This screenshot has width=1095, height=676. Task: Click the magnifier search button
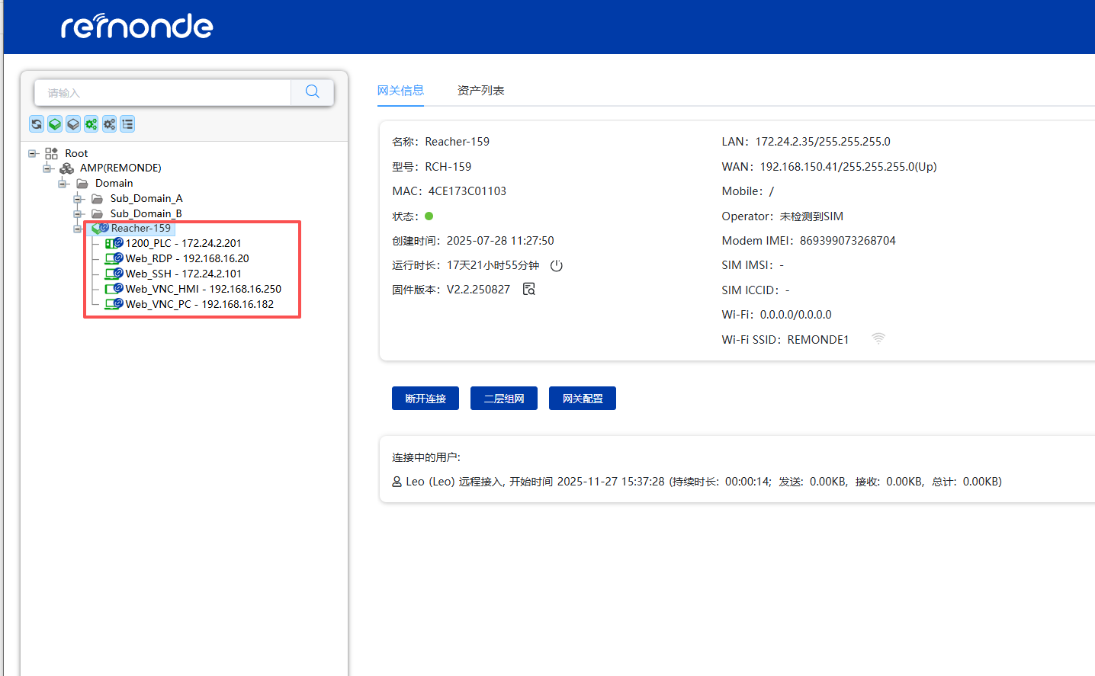(x=312, y=92)
